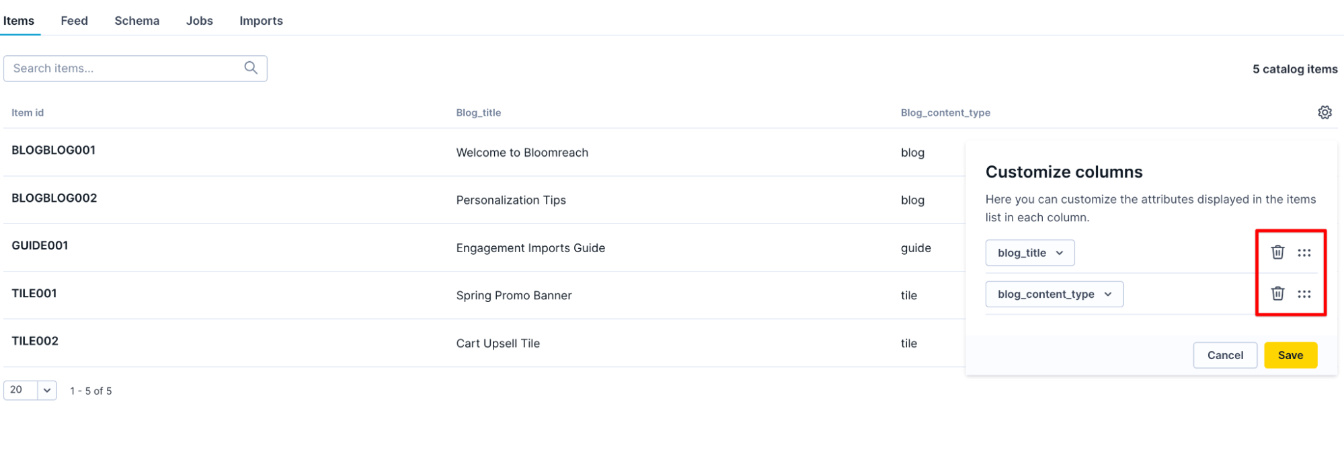Grab the drag handle next to blog_title

tap(1304, 252)
